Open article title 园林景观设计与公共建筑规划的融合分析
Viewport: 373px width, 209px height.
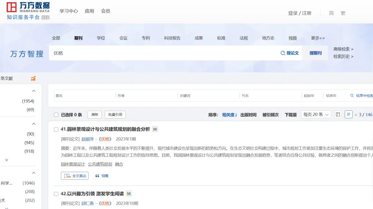tap(108, 129)
